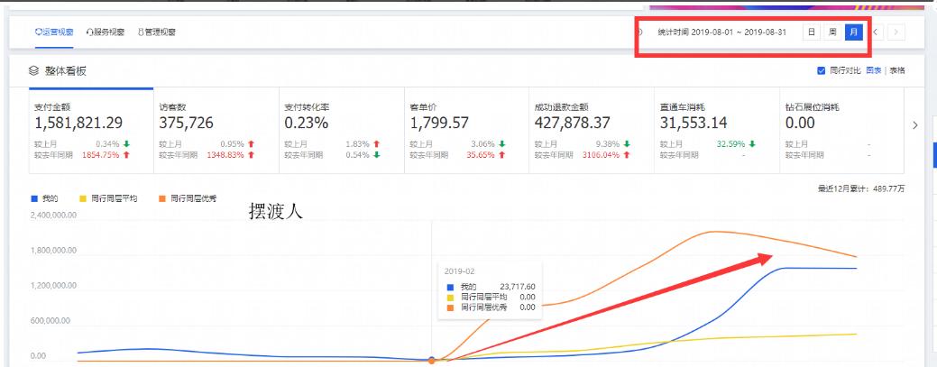Switch to 表格 table view
Image resolution: width=937 pixels, height=367 pixels.
pos(896,70)
